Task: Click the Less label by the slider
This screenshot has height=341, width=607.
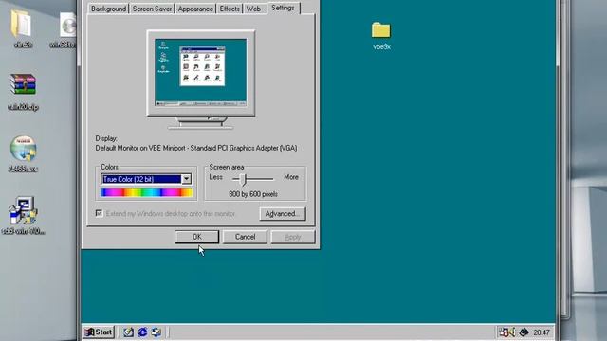Action: pos(216,177)
